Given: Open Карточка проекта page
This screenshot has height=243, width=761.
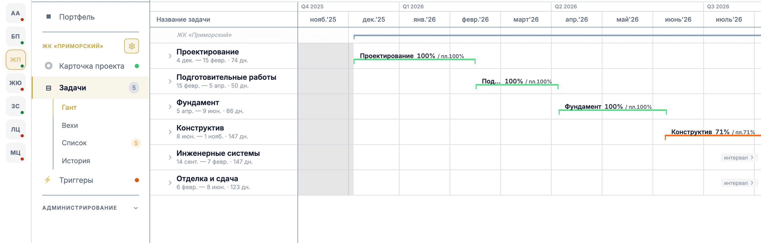Looking at the screenshot, I should pyautogui.click(x=92, y=66).
